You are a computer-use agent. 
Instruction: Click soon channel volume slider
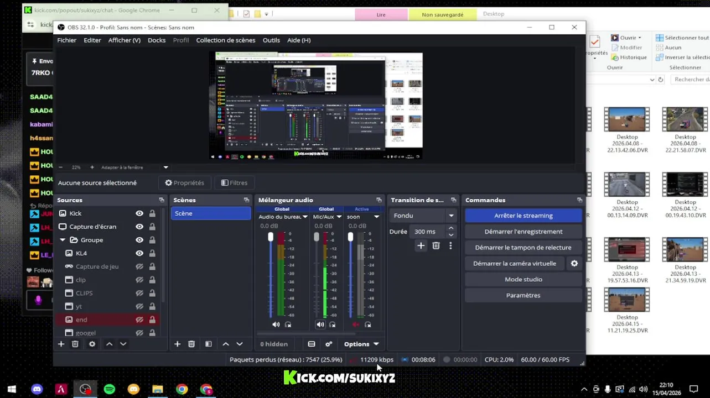350,275
